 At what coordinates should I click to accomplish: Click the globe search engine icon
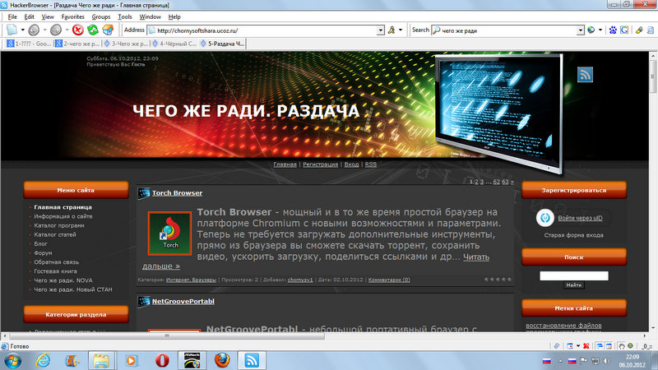pos(591,30)
